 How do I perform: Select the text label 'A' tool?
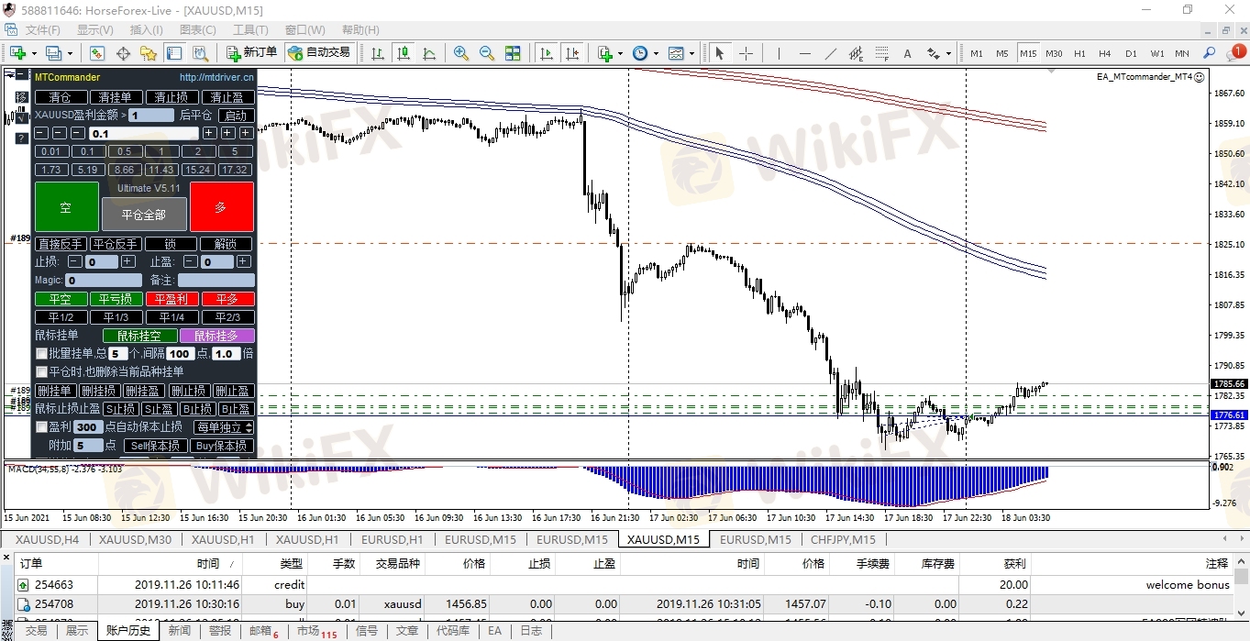pos(907,53)
